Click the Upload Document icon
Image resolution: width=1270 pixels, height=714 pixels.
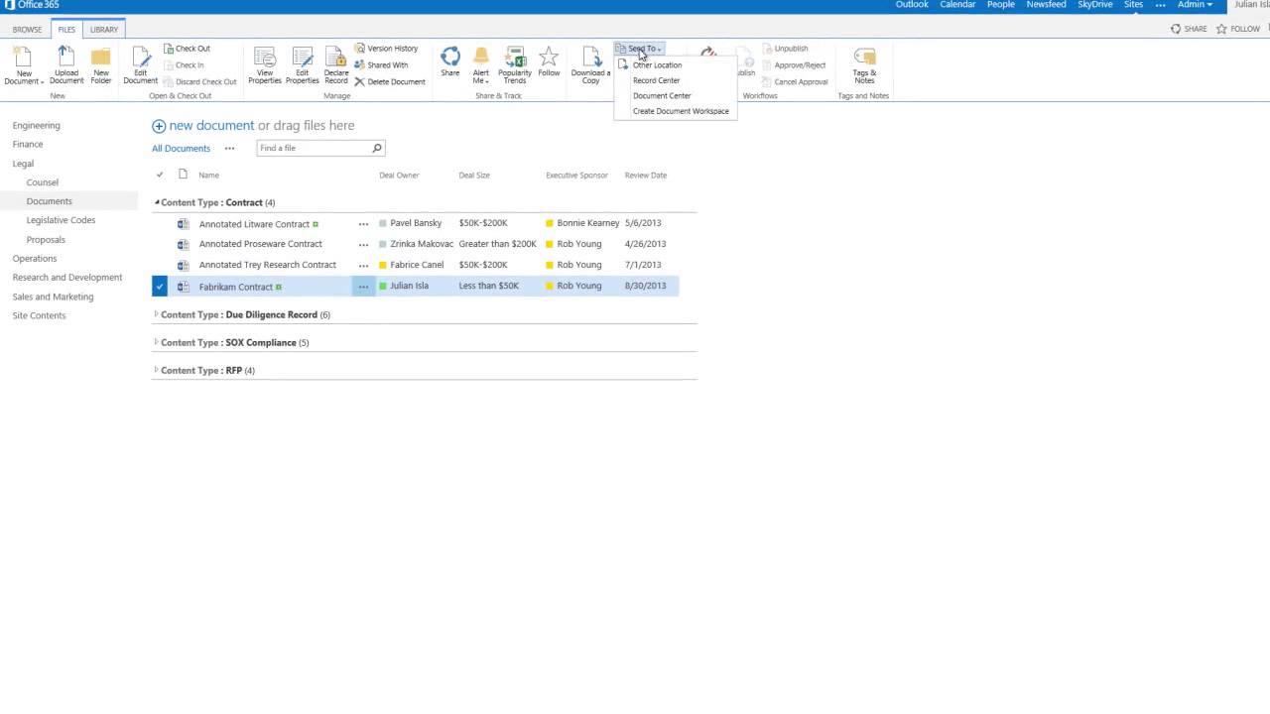tap(66, 65)
